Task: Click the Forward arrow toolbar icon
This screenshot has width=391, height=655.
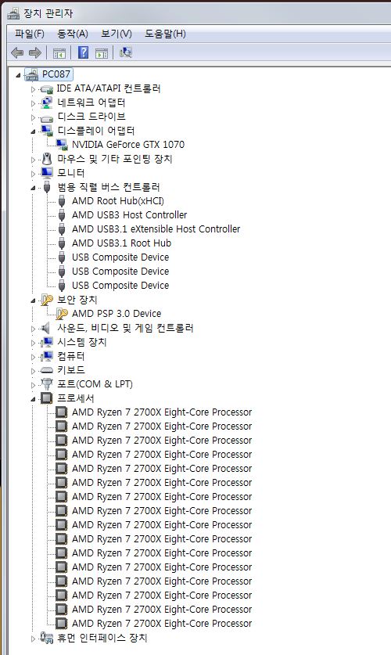Action: (x=34, y=52)
